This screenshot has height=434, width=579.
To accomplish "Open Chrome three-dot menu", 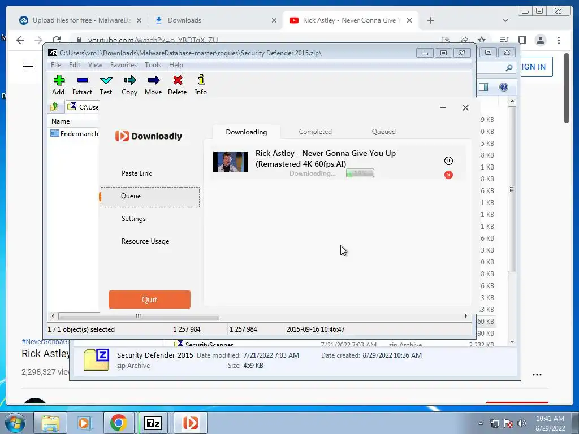I will click(559, 40).
